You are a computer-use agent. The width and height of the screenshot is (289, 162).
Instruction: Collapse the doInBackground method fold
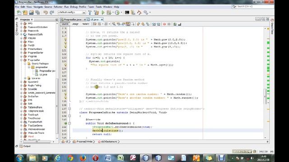pos(70,123)
